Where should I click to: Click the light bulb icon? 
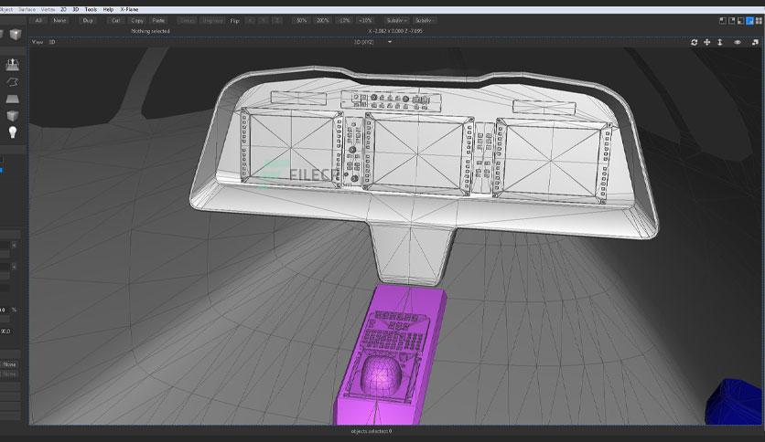(13, 132)
